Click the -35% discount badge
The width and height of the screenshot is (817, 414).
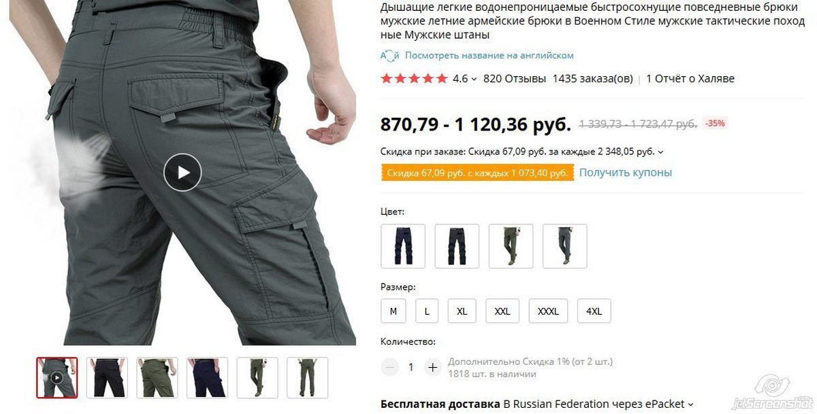point(715,124)
